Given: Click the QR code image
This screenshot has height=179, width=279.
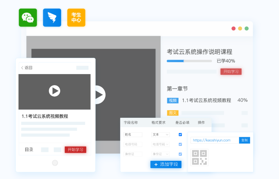Looking at the screenshot, I should tap(199, 157).
